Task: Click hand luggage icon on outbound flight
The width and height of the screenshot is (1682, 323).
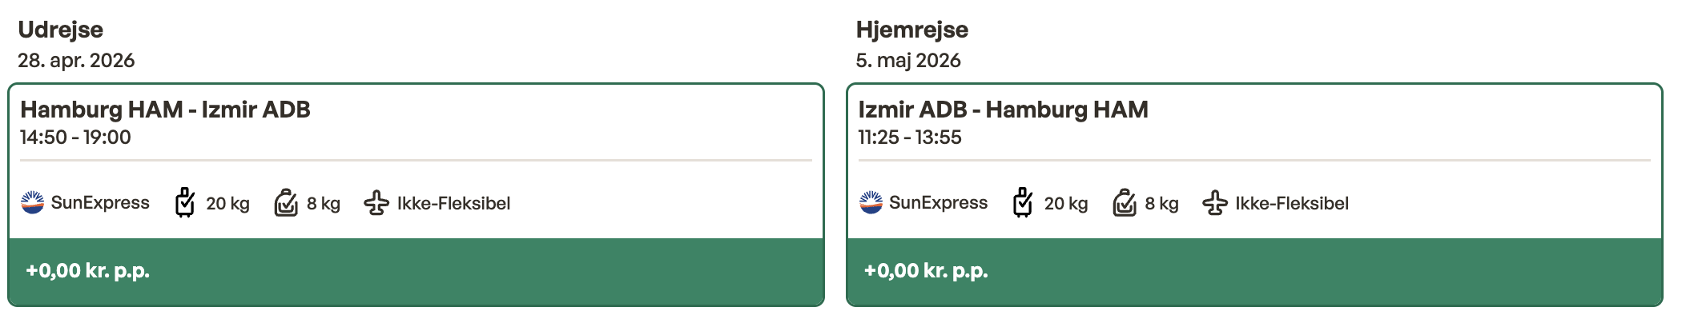Action: pos(286,203)
